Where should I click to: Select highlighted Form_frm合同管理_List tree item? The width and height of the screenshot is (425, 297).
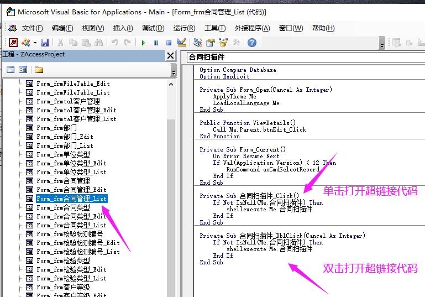tap(72, 199)
